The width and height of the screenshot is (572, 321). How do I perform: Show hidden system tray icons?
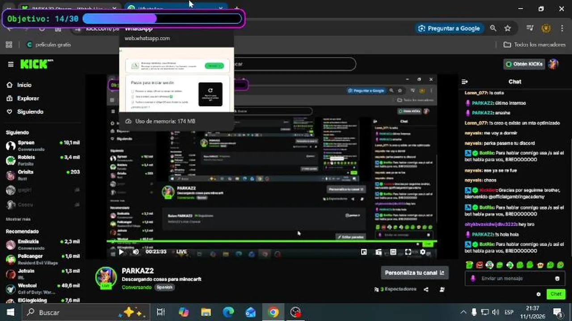pyautogui.click(x=463, y=313)
